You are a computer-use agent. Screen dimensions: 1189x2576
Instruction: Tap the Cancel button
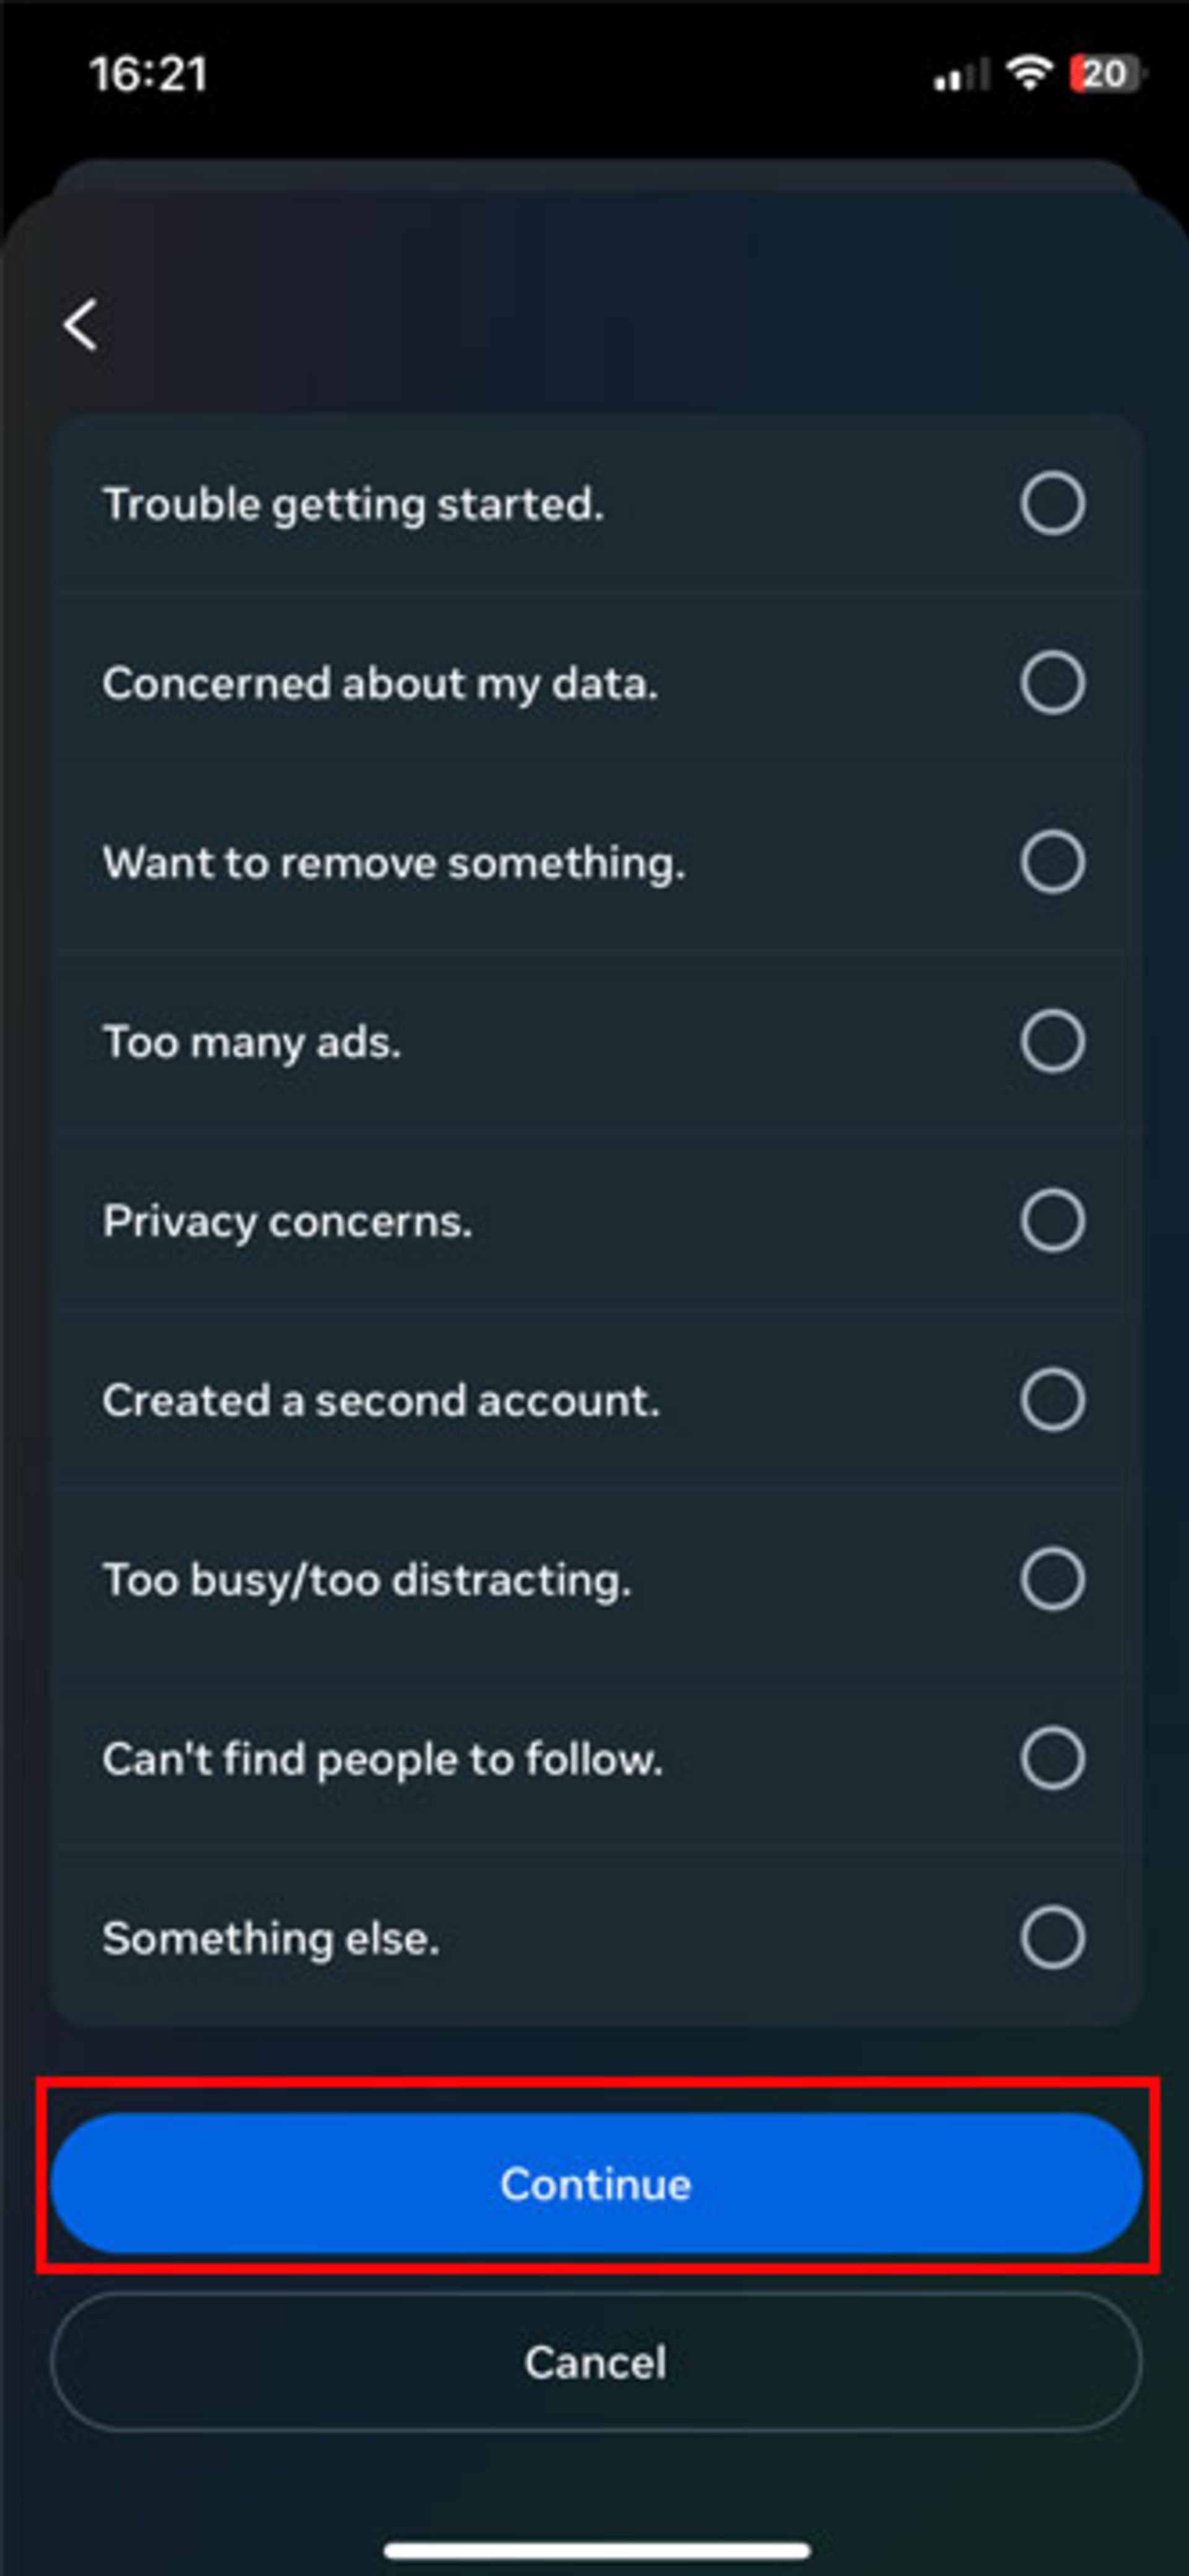pos(596,2362)
